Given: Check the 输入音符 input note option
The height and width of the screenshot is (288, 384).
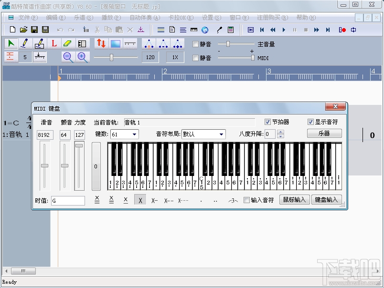Looking at the screenshot, I should (x=246, y=199).
